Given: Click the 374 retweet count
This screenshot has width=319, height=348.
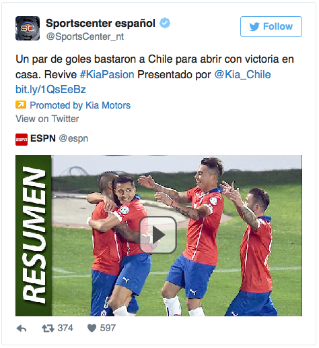Looking at the screenshot, I should click(65, 328).
